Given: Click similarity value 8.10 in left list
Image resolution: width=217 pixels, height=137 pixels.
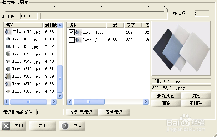Looking at the screenshot, I should tap(49, 39).
